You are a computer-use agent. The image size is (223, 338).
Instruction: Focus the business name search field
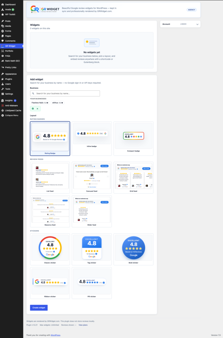coord(65,93)
